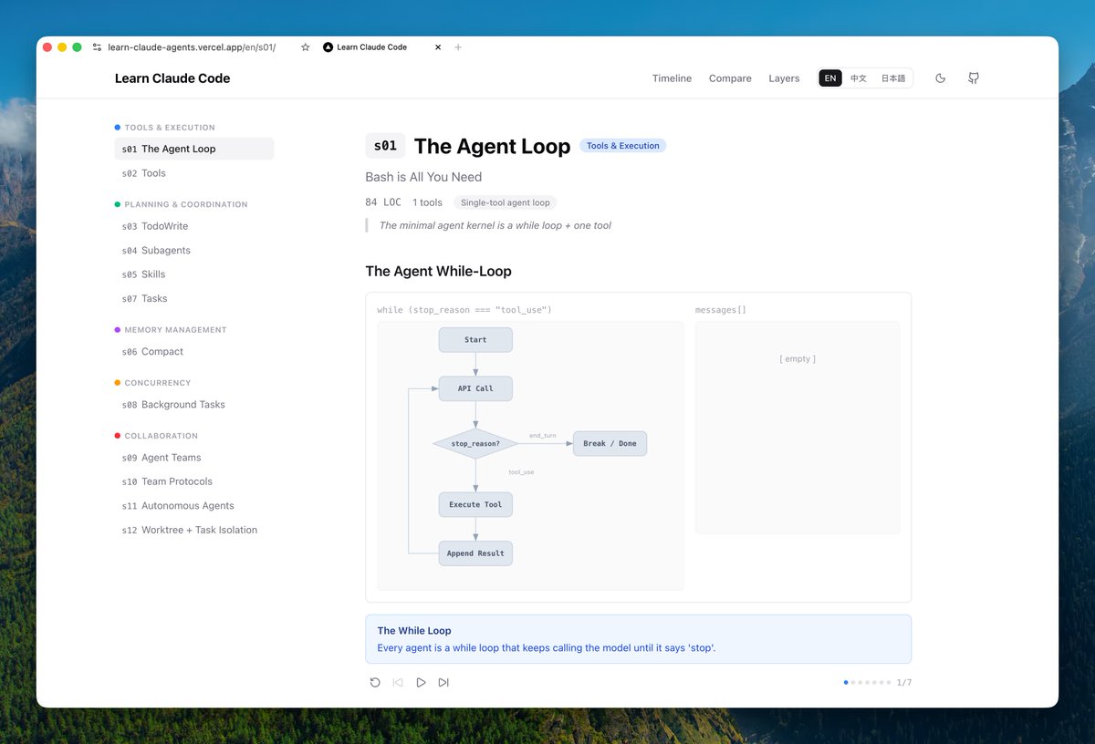Viewport: 1095px width, 744px height.
Task: Click the 1/7 step counter
Action: tap(904, 682)
